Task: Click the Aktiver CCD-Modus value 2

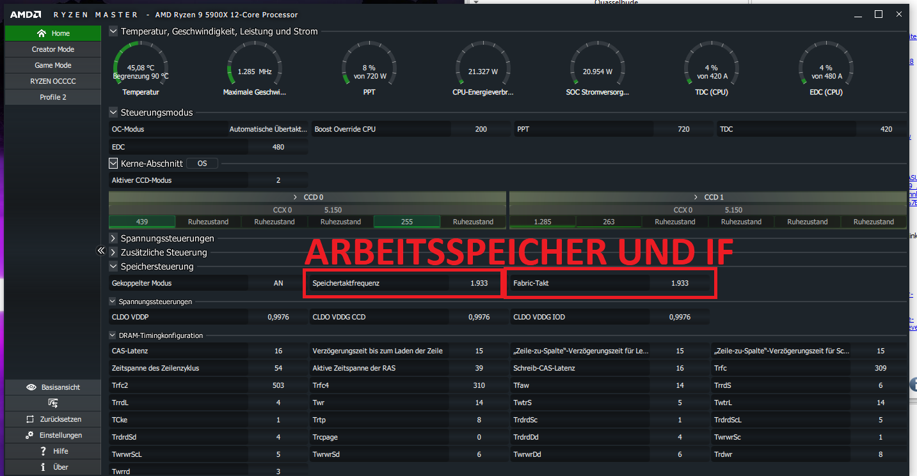Action: coord(278,180)
